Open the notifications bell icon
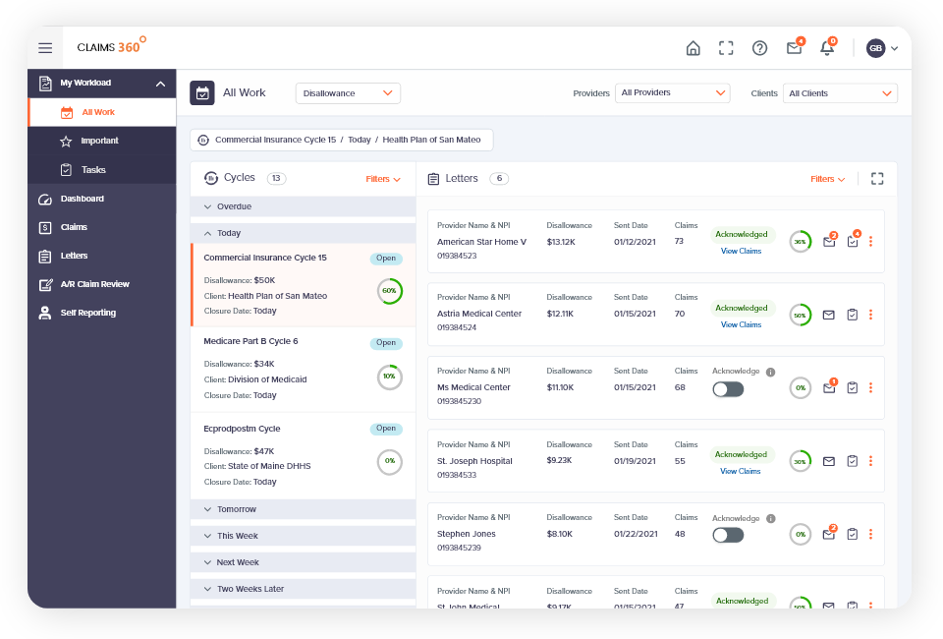This screenshot has height=639, width=943. 827,47
